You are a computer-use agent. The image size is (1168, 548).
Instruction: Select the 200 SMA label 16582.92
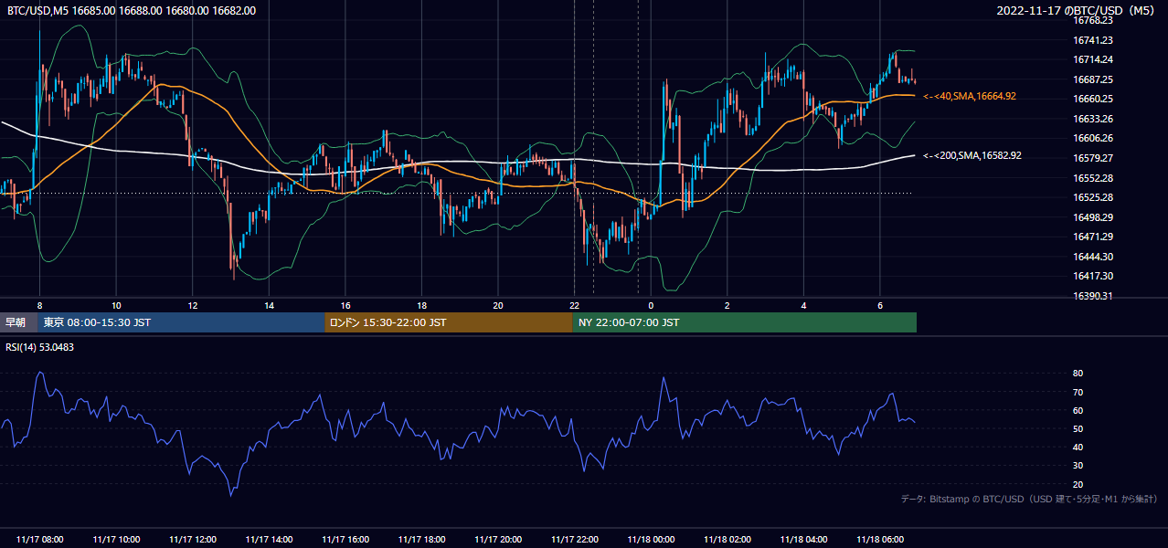[972, 156]
